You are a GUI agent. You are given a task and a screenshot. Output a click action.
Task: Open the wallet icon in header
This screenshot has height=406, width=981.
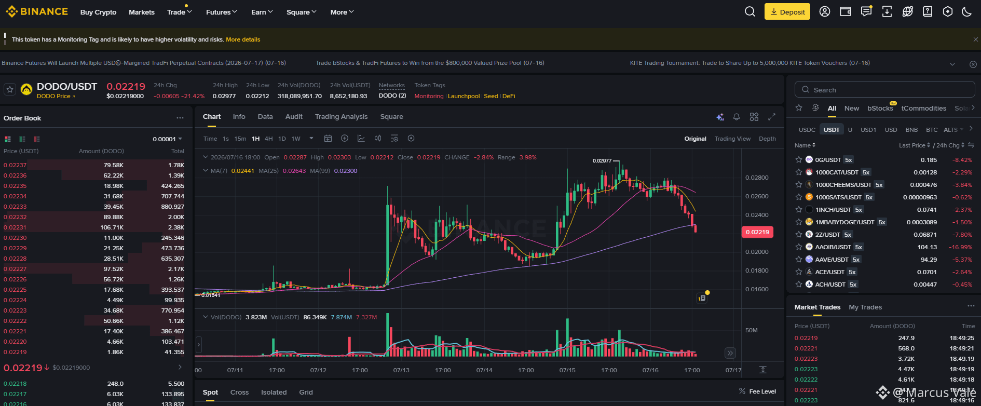click(846, 11)
